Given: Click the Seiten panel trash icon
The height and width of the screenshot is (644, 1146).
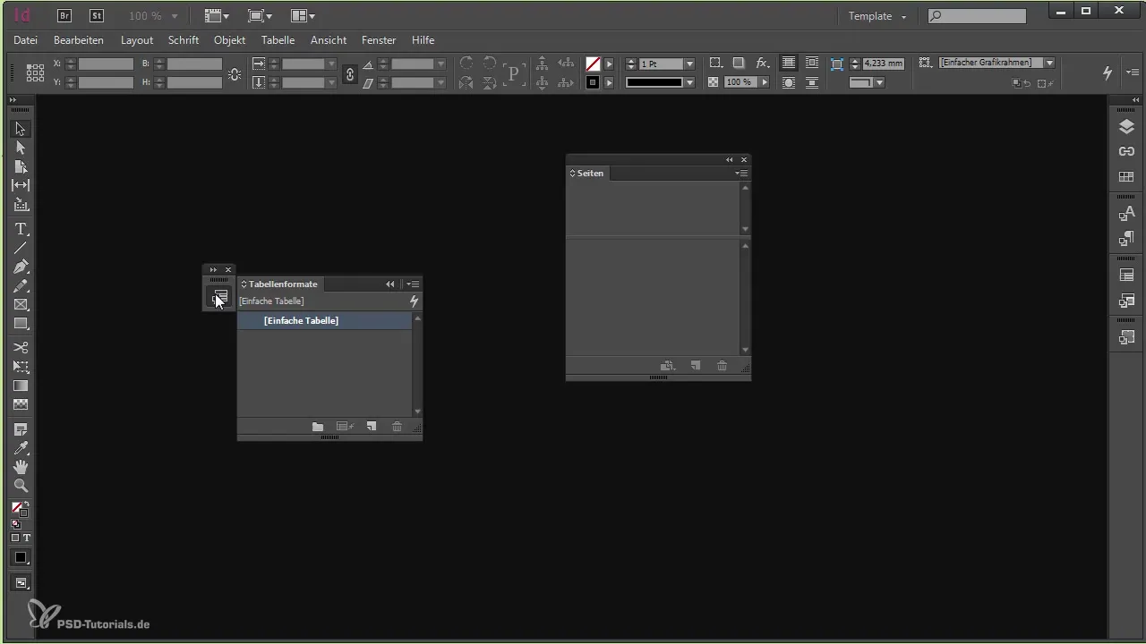Looking at the screenshot, I should (722, 366).
